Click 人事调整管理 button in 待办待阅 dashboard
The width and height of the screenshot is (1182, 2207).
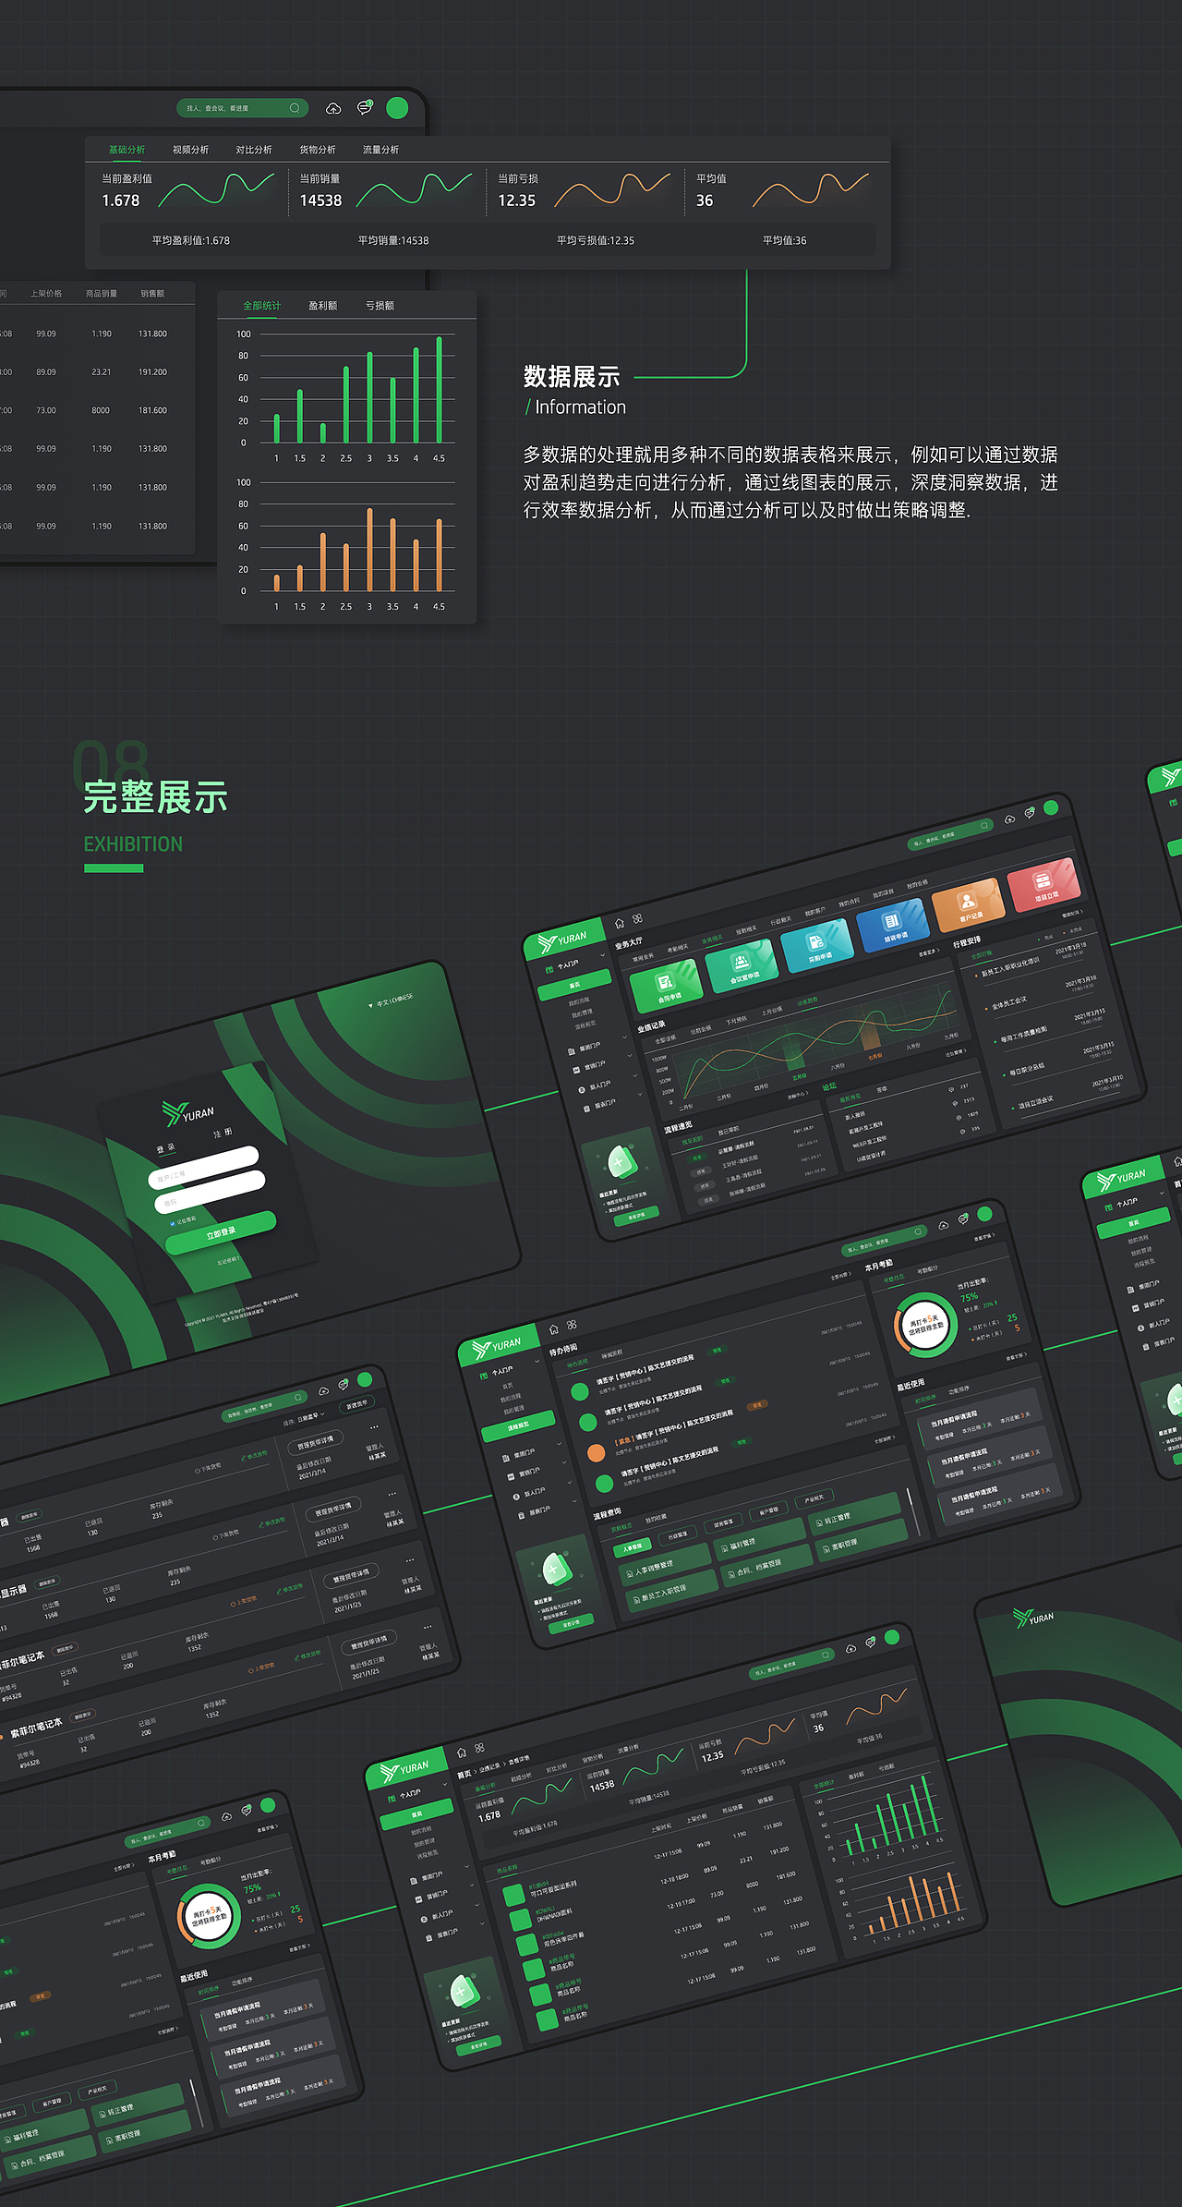tap(664, 1565)
